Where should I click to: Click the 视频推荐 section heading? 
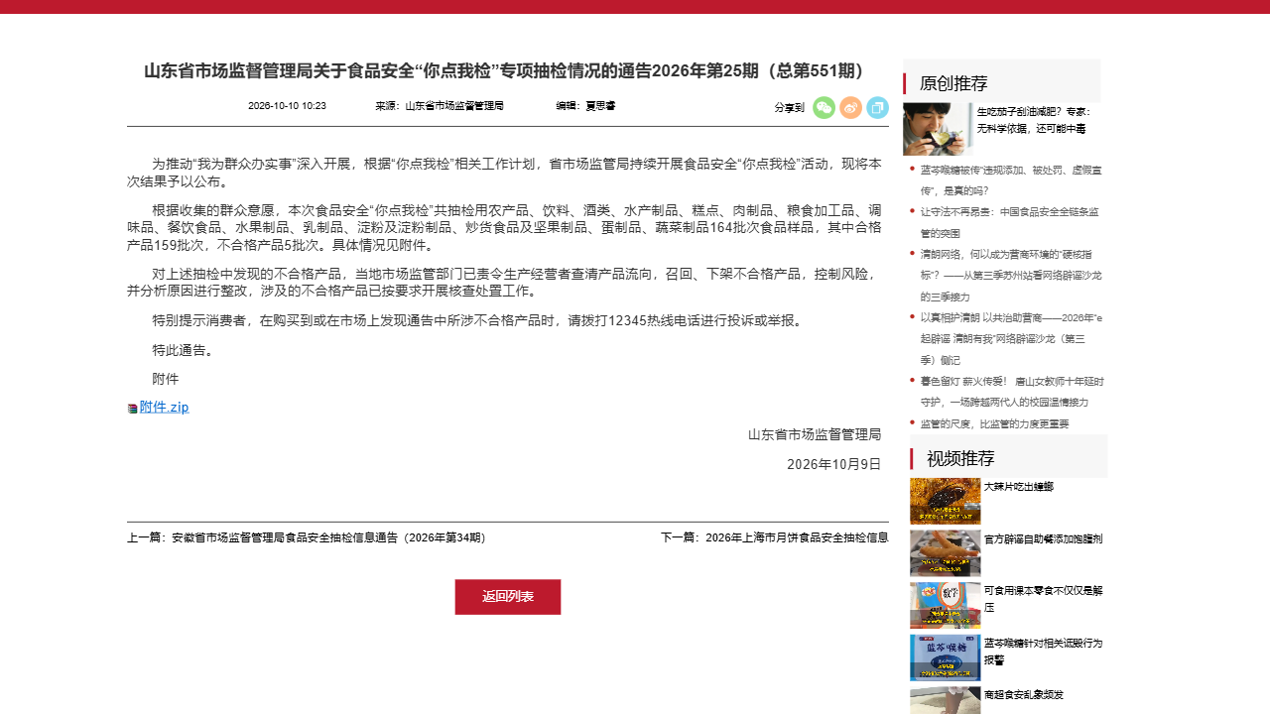point(960,458)
